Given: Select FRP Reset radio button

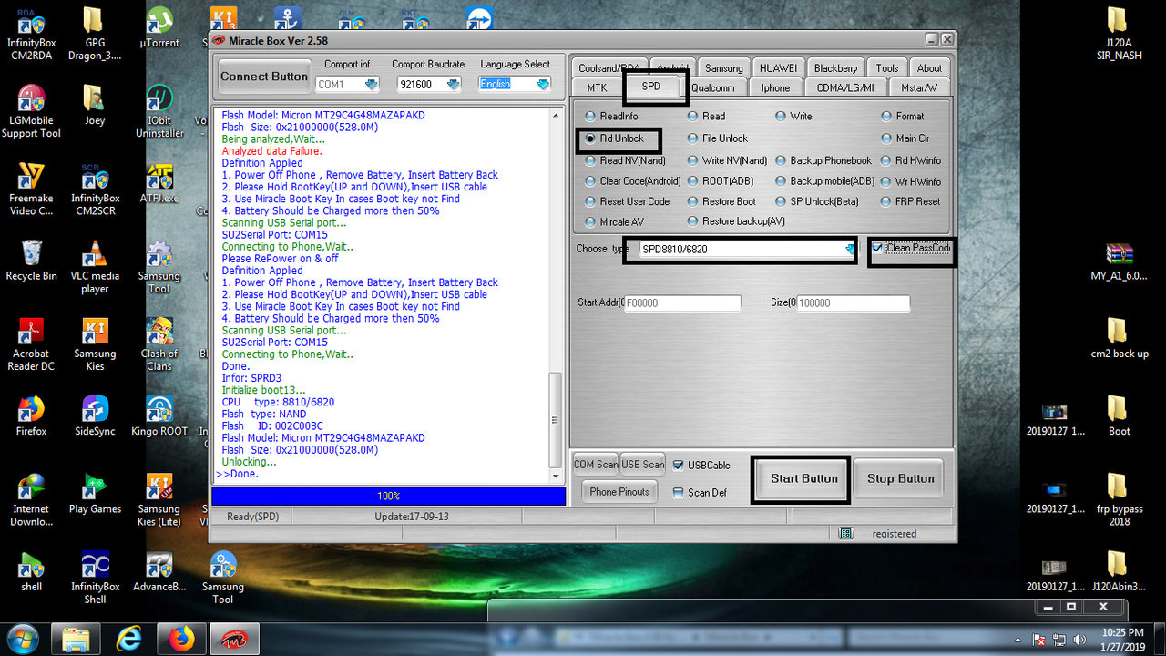Looking at the screenshot, I should click(911, 201).
